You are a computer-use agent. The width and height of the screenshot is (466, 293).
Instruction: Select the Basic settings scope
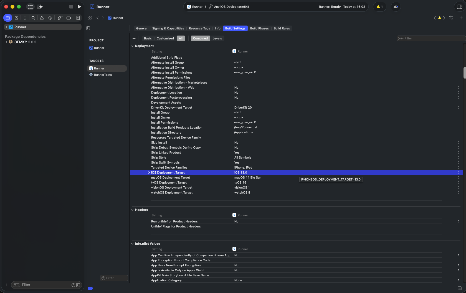pos(148,38)
